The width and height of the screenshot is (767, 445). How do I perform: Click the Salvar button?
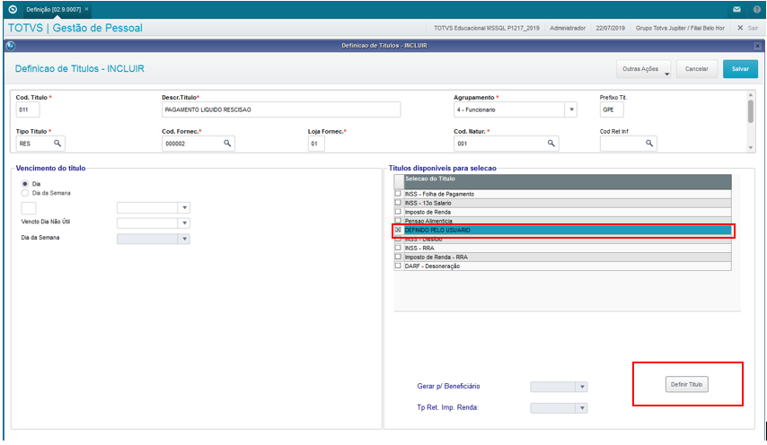click(740, 69)
